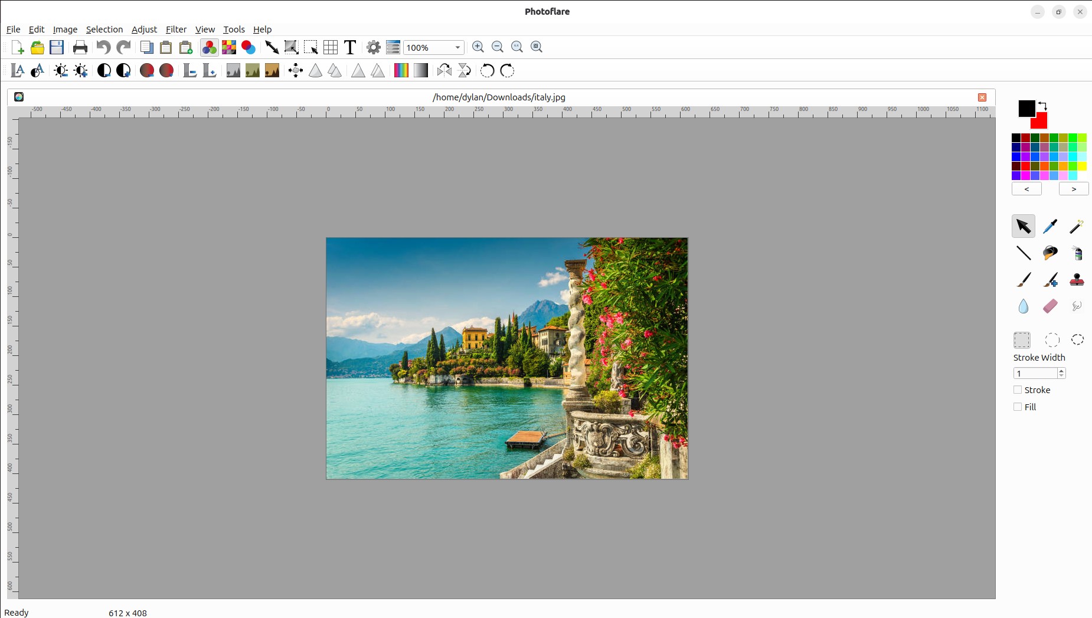
Task: Select the Paint Brush tool
Action: tap(1024, 280)
